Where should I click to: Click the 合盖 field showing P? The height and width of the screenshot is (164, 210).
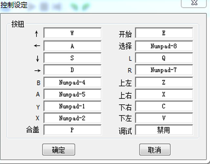coord(72,130)
